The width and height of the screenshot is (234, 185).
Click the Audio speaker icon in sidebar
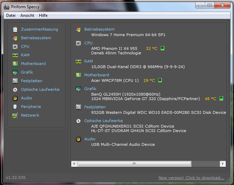15,98
